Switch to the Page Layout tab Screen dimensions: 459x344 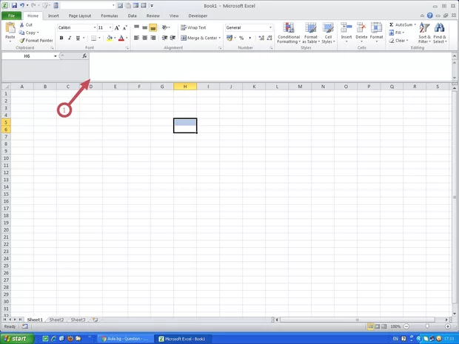point(80,16)
